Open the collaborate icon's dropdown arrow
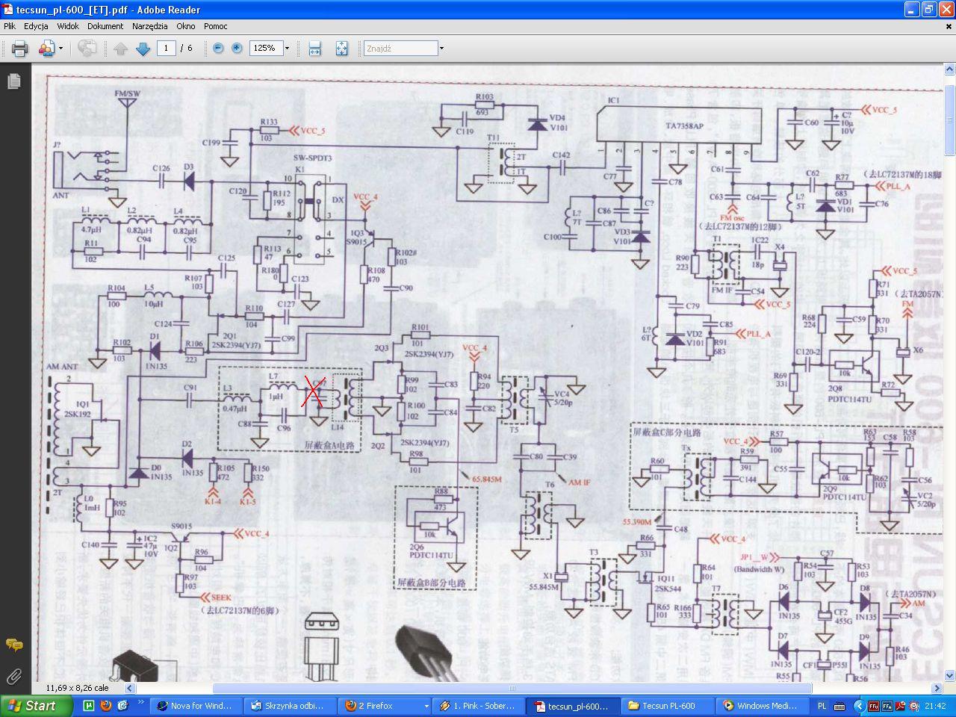The width and height of the screenshot is (956, 717). pyautogui.click(x=60, y=49)
